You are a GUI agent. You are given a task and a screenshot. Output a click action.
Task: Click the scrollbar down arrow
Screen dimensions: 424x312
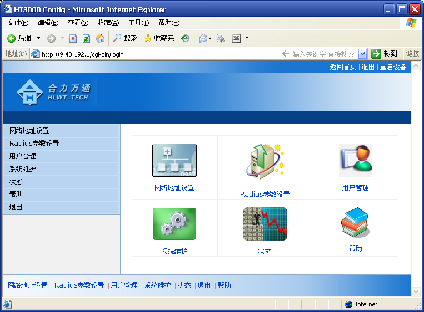pos(416,292)
